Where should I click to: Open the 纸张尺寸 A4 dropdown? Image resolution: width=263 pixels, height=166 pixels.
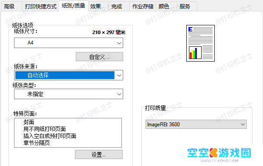[x=68, y=43]
